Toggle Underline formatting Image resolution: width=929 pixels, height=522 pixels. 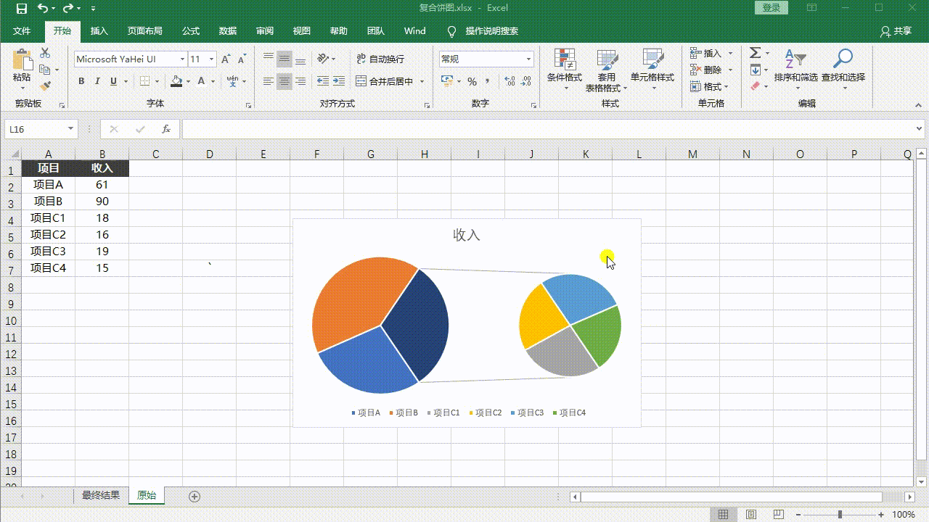113,81
